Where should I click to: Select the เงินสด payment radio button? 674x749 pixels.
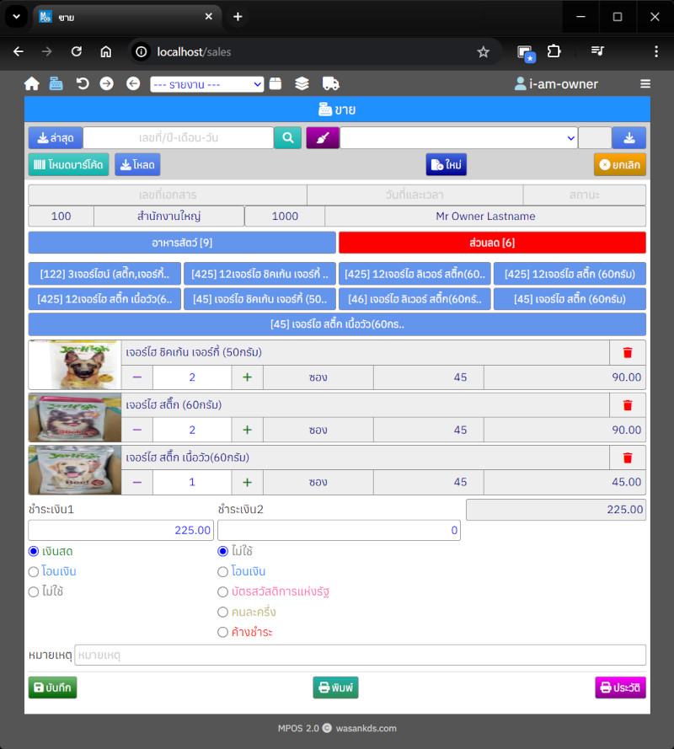click(34, 551)
